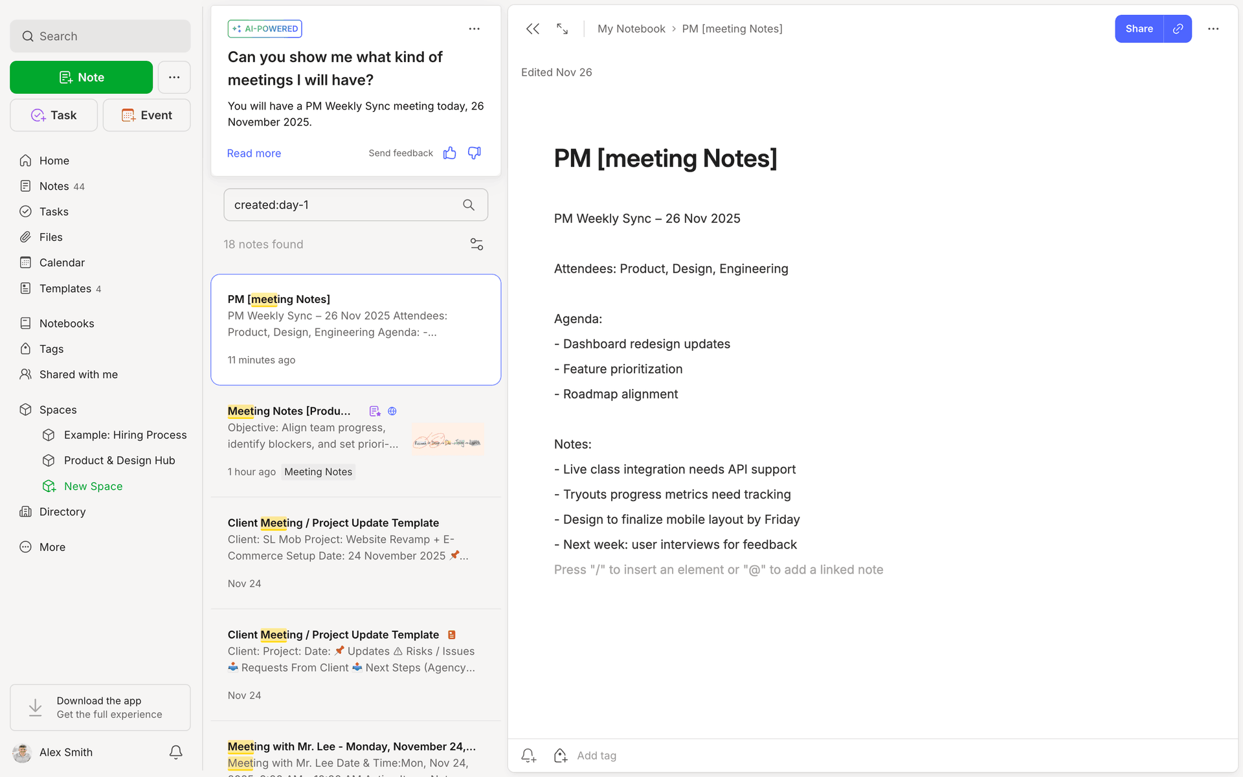Open Read more link in AI answer

pyautogui.click(x=254, y=153)
